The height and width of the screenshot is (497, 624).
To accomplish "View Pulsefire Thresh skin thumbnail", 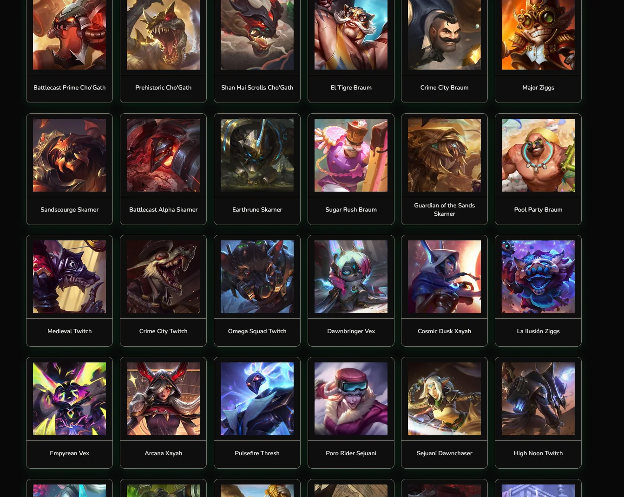I will (x=257, y=399).
